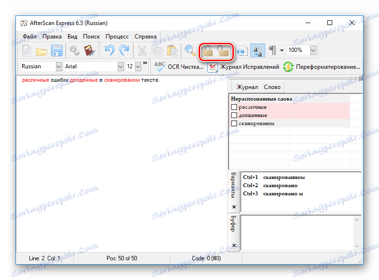Open a file with the folder icon
The width and height of the screenshot is (379, 280).
[41, 51]
